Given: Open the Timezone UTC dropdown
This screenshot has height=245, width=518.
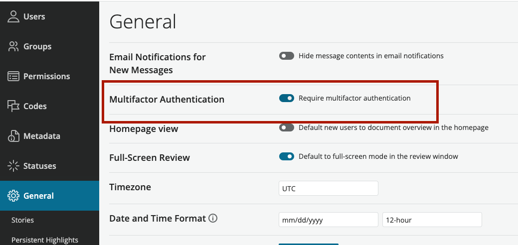Looking at the screenshot, I should pyautogui.click(x=329, y=188).
